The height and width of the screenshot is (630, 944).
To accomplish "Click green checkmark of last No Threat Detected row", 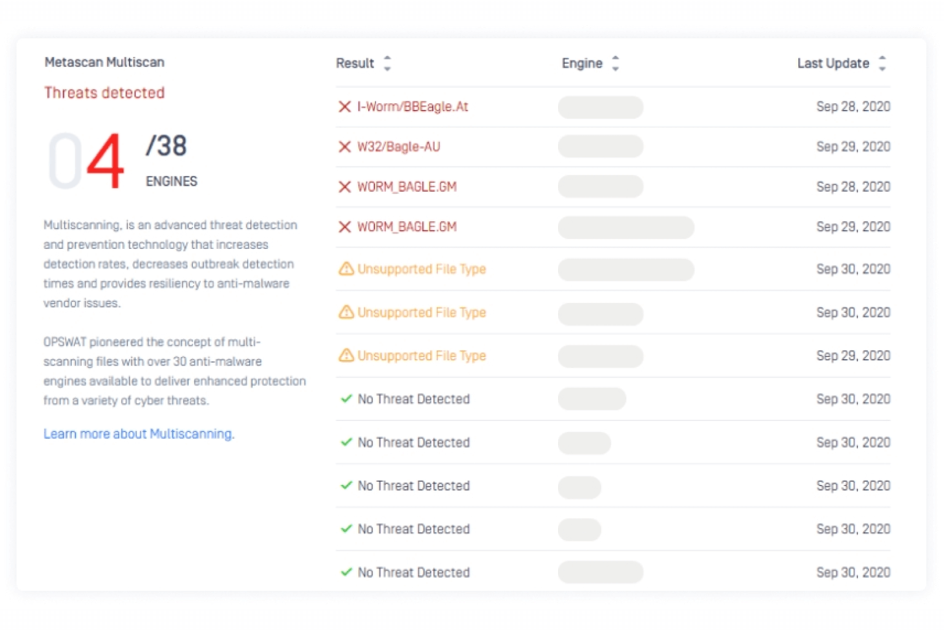I will coord(347,572).
